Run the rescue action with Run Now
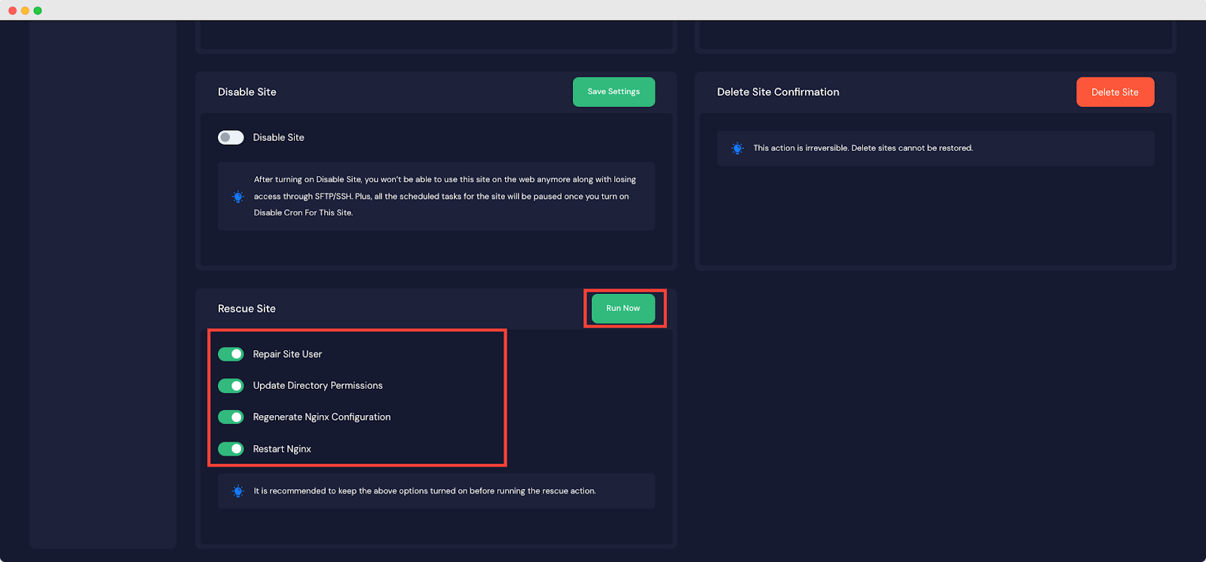The height and width of the screenshot is (562, 1206). point(623,309)
